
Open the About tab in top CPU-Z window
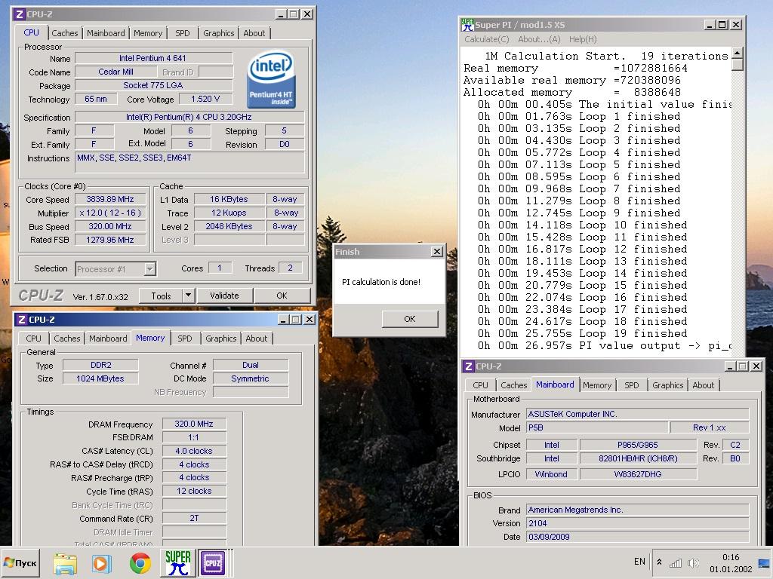[x=254, y=33]
